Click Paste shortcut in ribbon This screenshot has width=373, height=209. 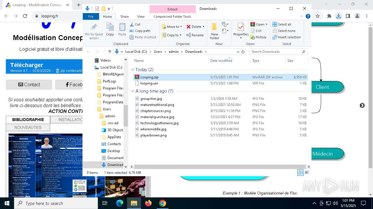click(x=143, y=37)
